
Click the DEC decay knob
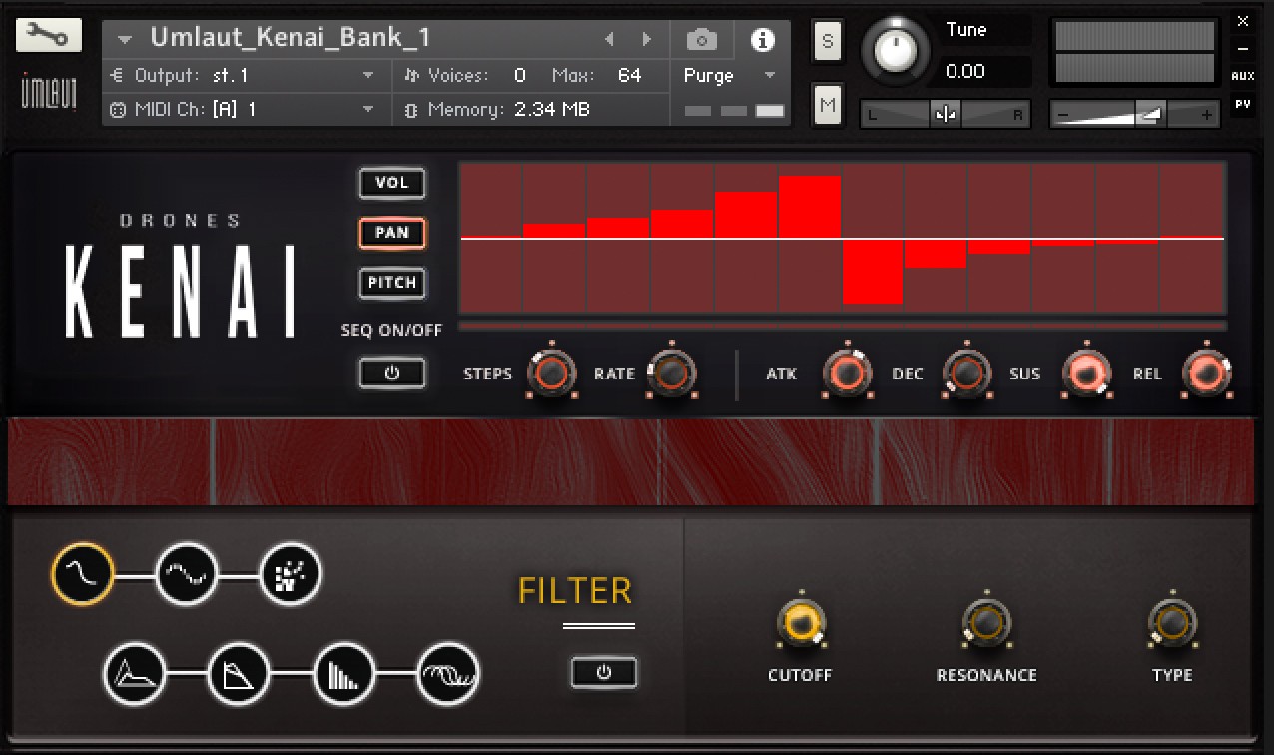(966, 374)
